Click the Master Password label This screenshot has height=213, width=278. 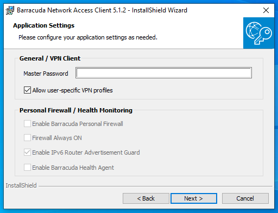tap(46, 74)
